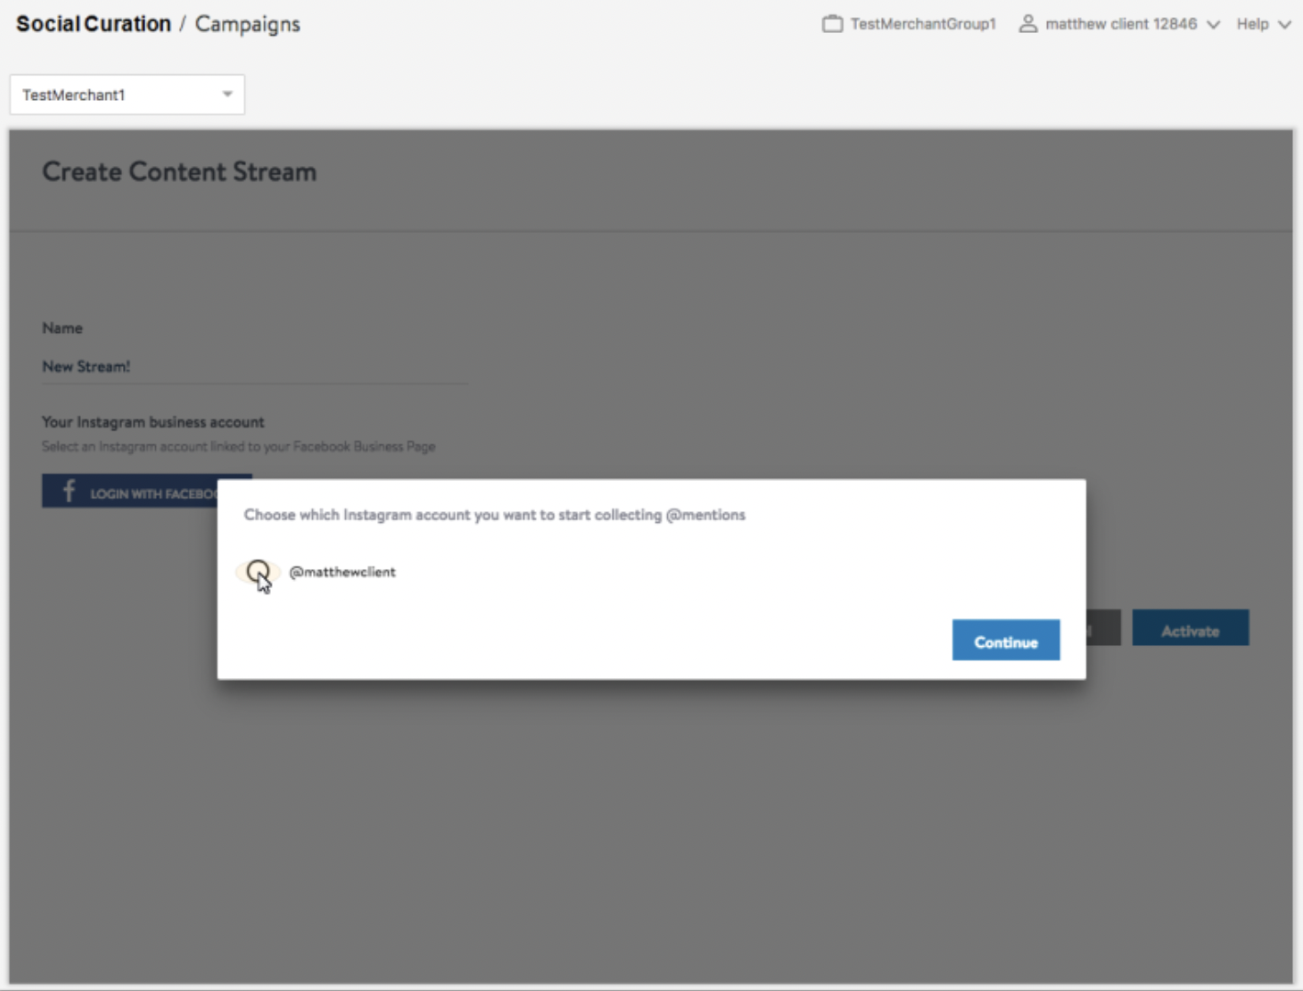Click the Facebook "f" logo icon
The image size is (1303, 991).
[69, 492]
